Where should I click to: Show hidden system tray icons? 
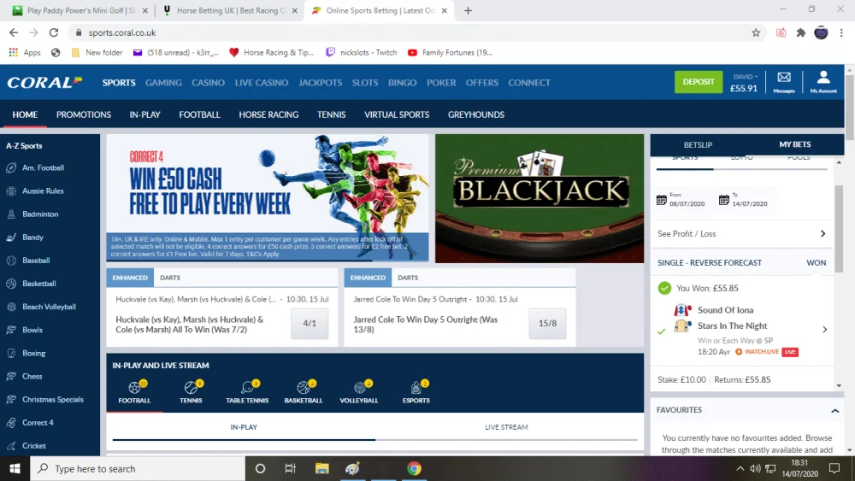coord(740,468)
